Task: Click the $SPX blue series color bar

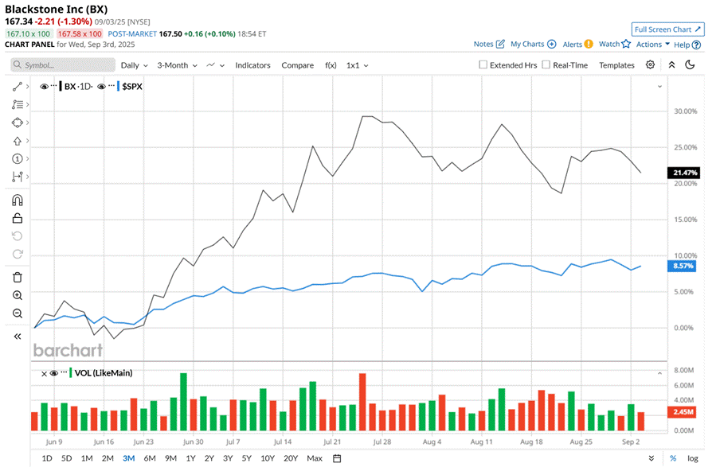Action: point(118,86)
